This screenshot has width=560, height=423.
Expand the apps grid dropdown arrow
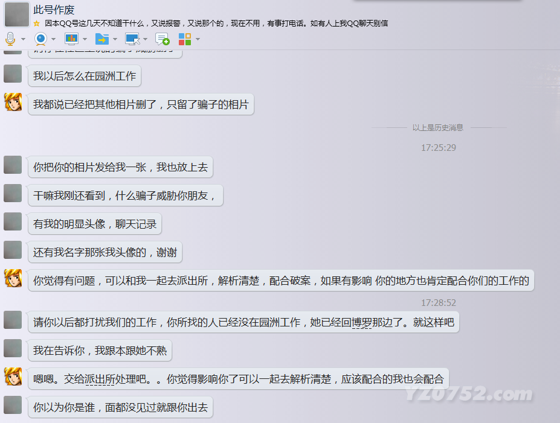(198, 40)
